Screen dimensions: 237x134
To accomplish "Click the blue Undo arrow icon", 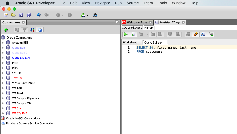I will (x=39, y=15).
